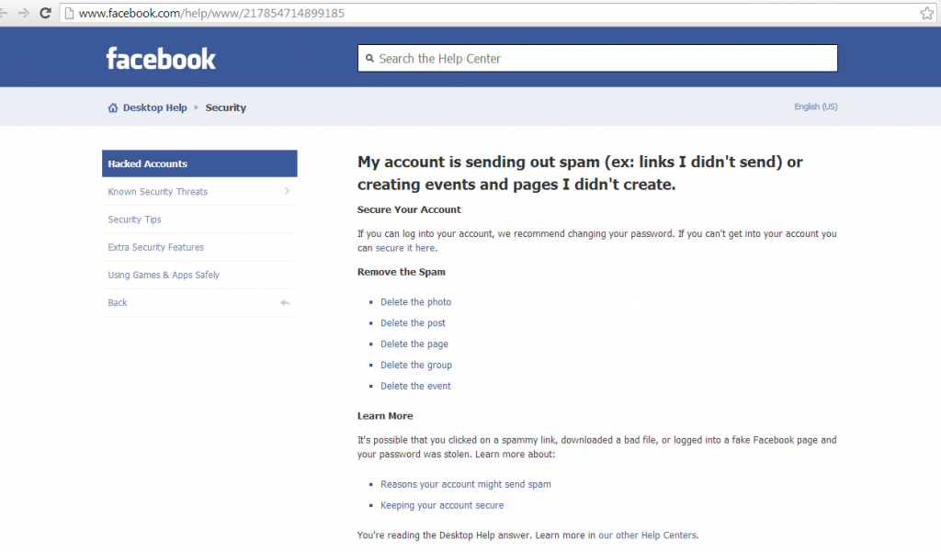Open the Delete the event link
The image size is (941, 552).
pyautogui.click(x=415, y=386)
